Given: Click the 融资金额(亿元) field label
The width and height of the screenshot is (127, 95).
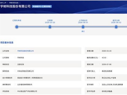Looking at the screenshot, I should [x=92, y=58].
